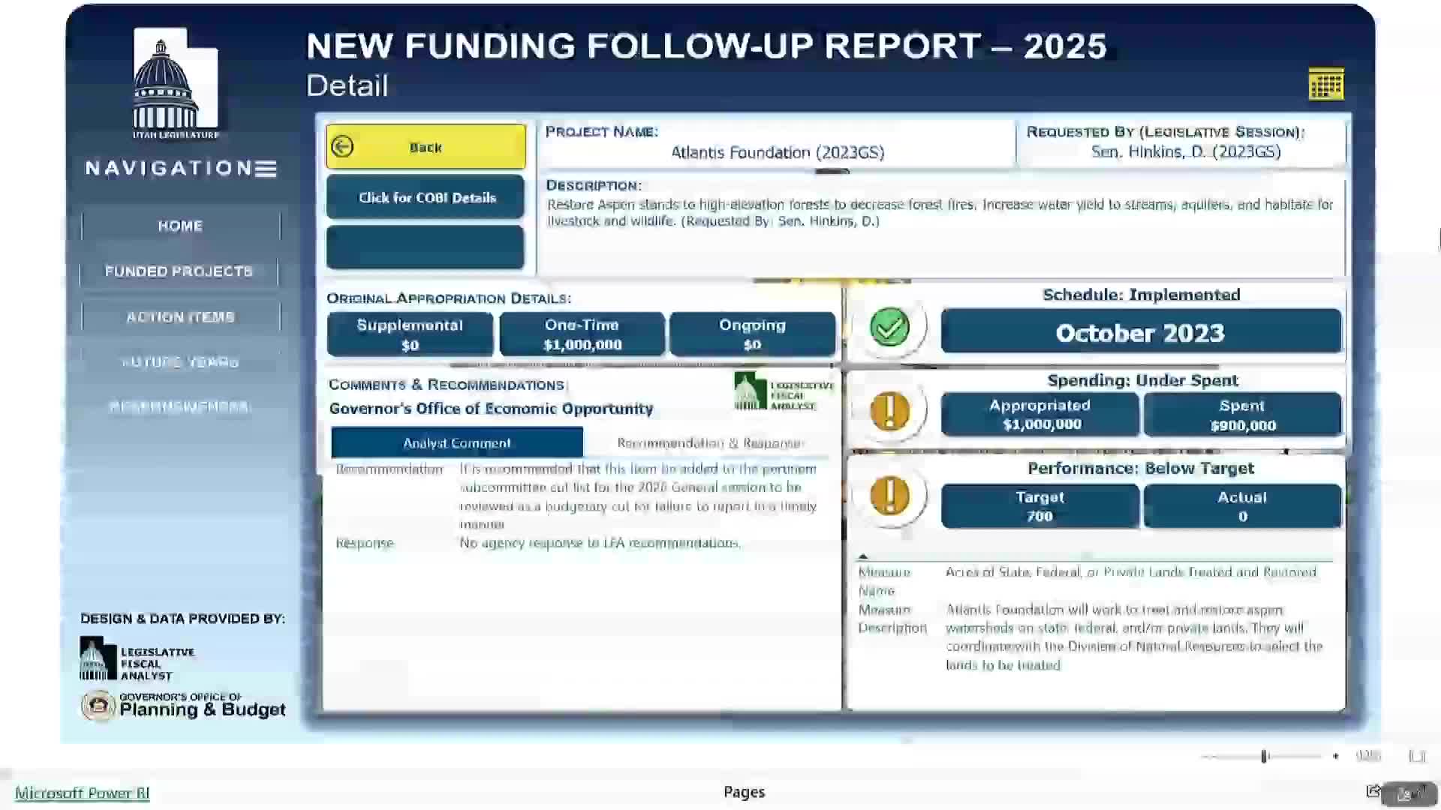The image size is (1441, 810).
Task: Open the Microsoft Power BI link
Action: pyautogui.click(x=83, y=793)
